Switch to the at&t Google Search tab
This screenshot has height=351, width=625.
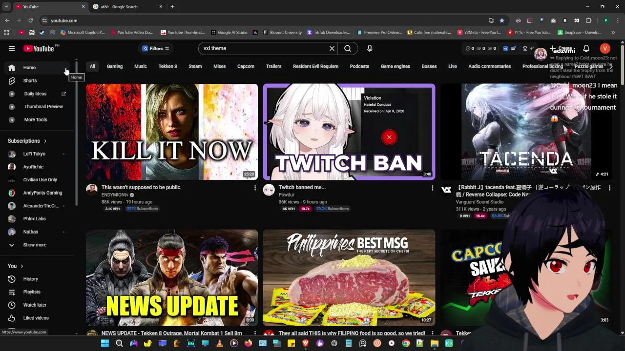coord(128,7)
